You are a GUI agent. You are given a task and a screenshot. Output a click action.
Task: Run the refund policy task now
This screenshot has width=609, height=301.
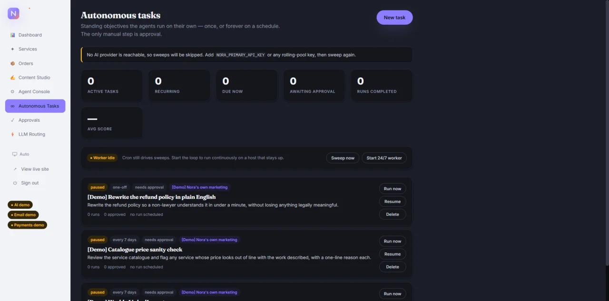(x=393, y=189)
